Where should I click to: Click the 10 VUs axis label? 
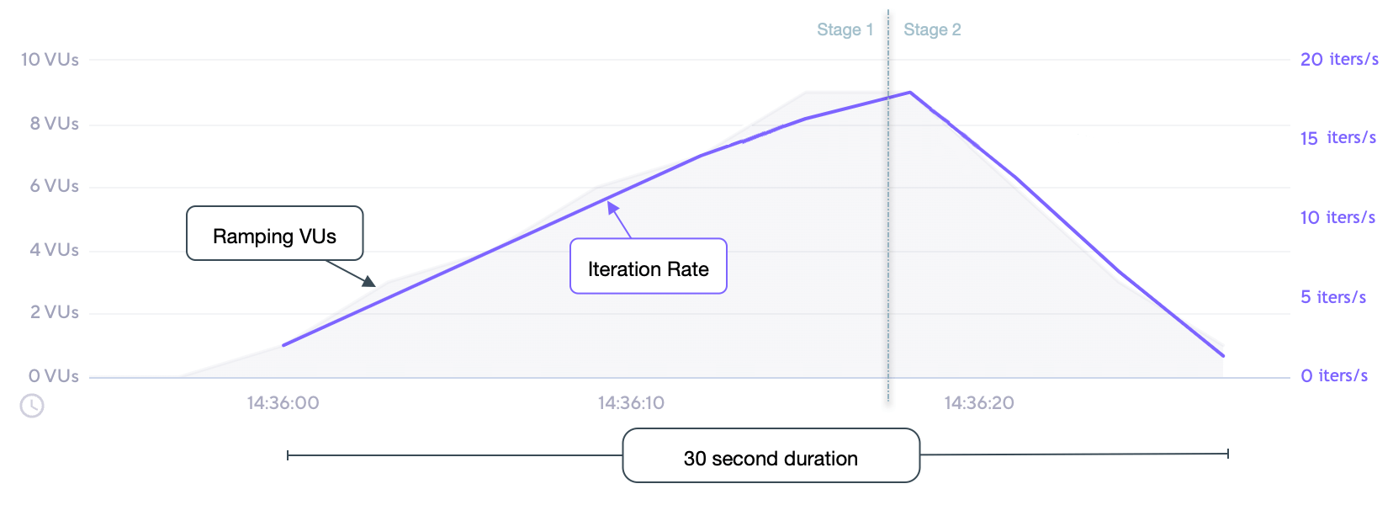pos(50,60)
